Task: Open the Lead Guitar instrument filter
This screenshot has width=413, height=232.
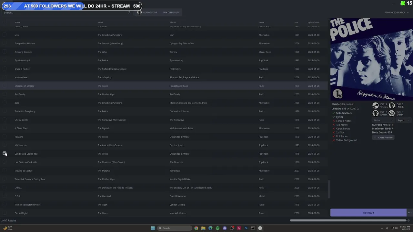Action: (148, 13)
